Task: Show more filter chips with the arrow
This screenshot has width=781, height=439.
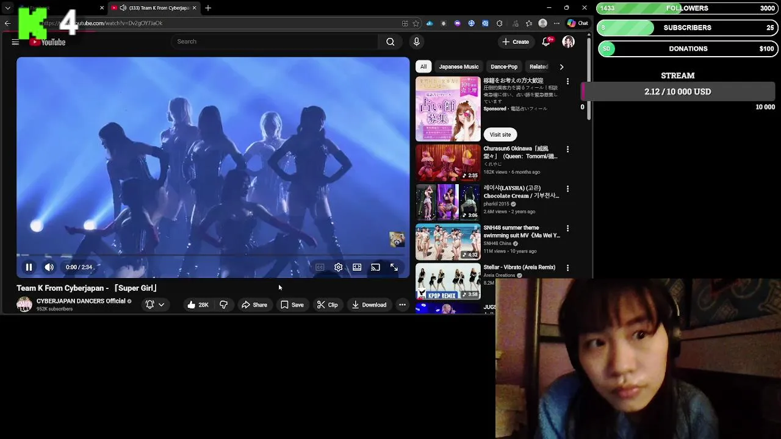Action: click(561, 66)
